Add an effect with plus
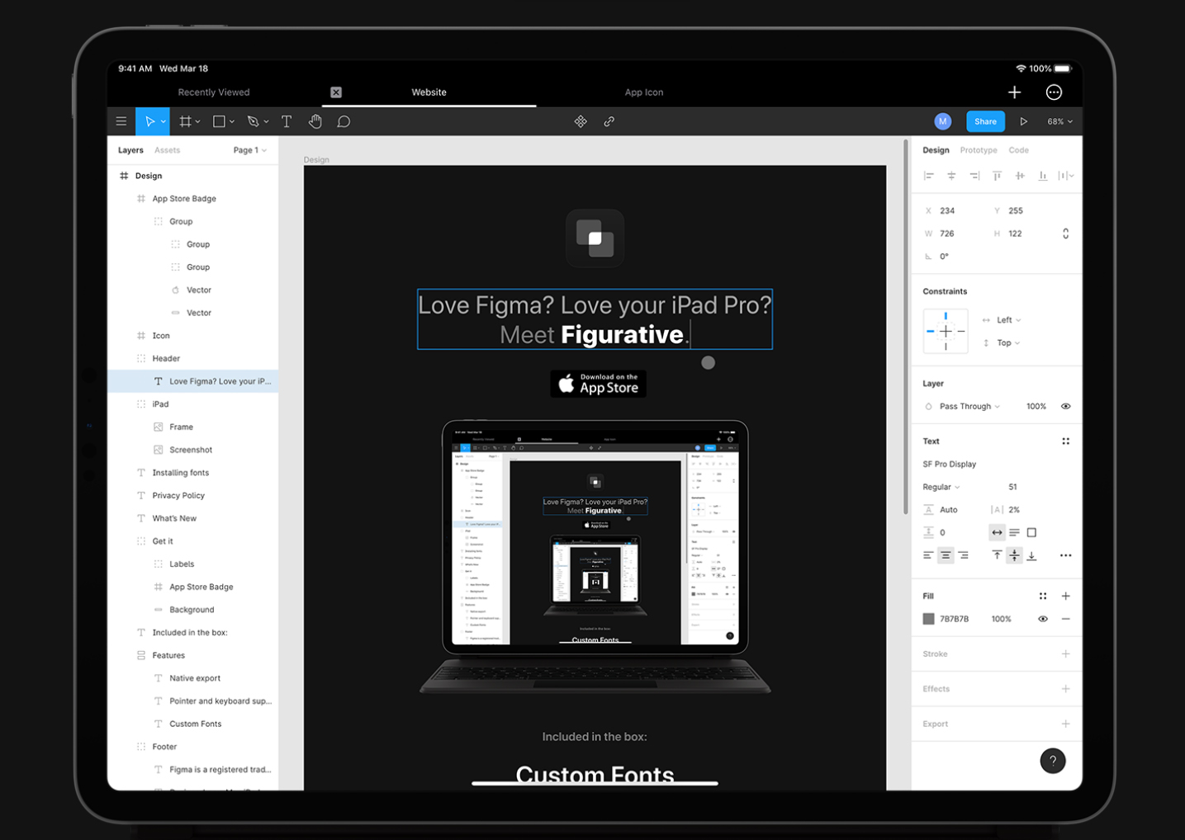This screenshot has height=840, width=1185. click(x=1065, y=689)
